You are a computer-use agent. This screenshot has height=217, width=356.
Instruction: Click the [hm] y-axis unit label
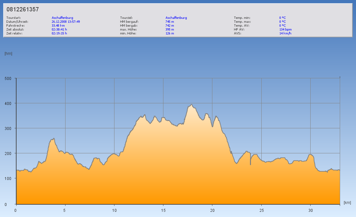coord(8,53)
